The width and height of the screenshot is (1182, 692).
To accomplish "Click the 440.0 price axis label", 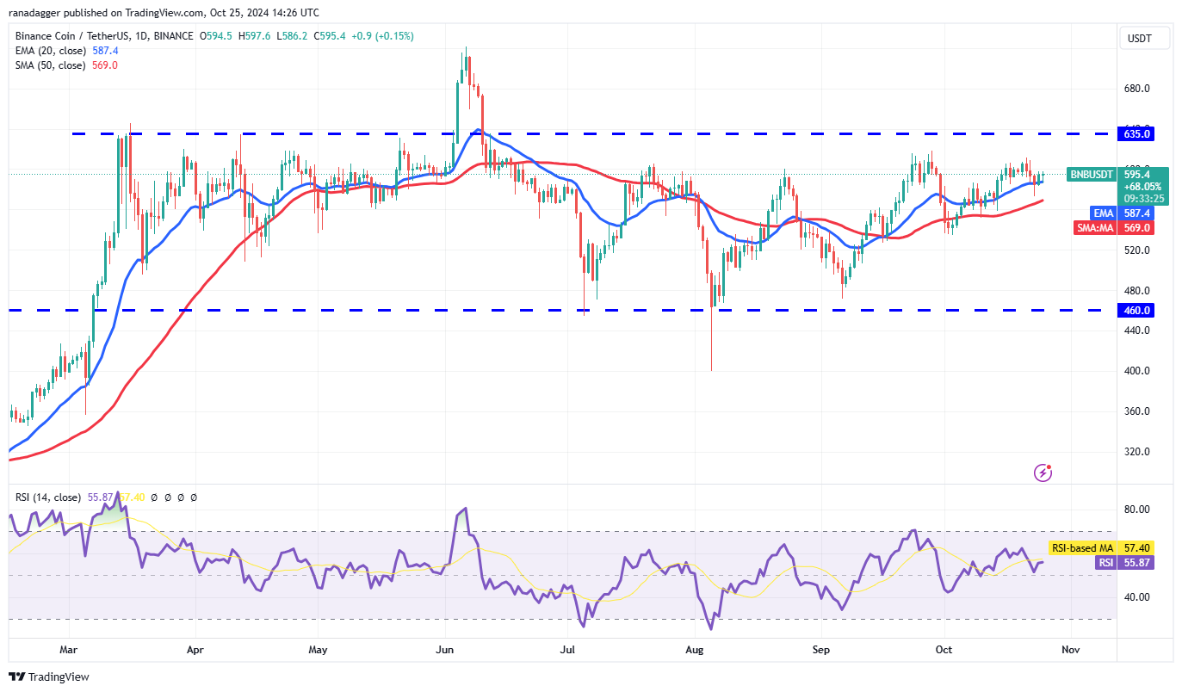I will (x=1136, y=331).
